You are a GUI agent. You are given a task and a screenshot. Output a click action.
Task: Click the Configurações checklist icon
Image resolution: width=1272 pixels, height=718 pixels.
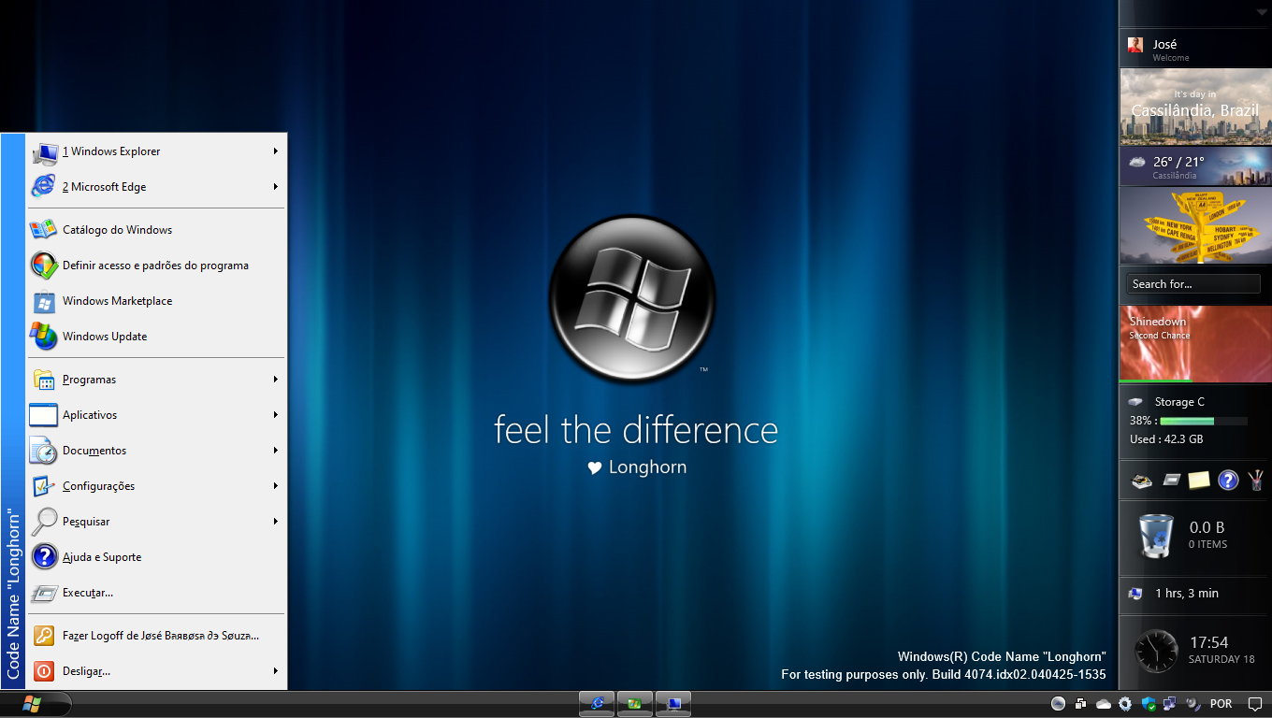[44, 486]
